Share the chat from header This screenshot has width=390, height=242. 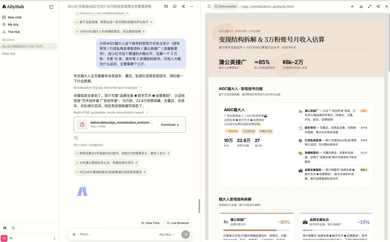pyautogui.click(x=183, y=6)
